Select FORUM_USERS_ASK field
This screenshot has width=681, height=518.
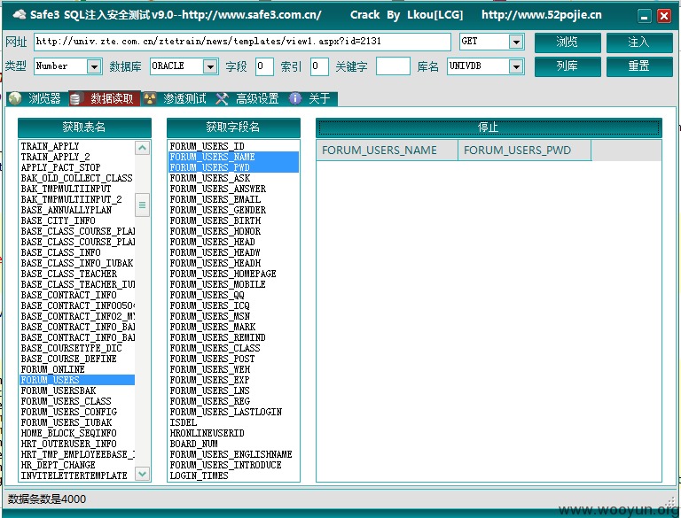[x=233, y=178]
